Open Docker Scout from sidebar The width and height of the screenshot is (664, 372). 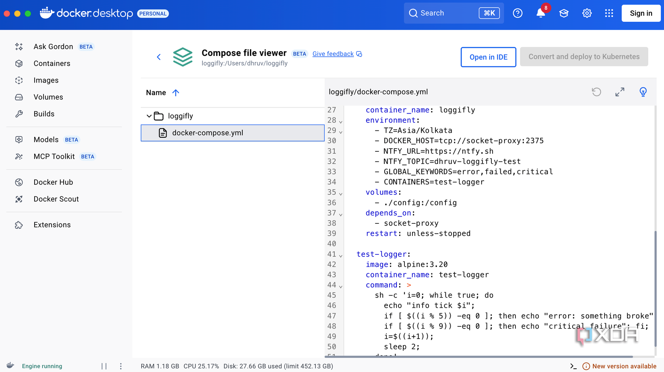pyautogui.click(x=56, y=199)
